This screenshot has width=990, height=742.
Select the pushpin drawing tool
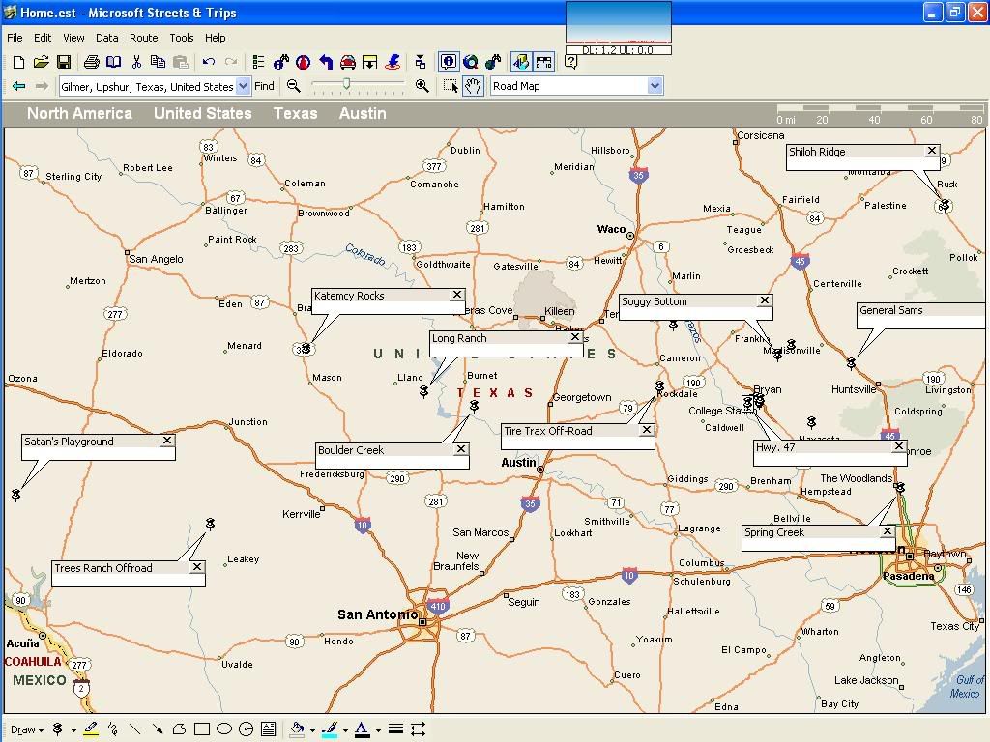pos(57,729)
